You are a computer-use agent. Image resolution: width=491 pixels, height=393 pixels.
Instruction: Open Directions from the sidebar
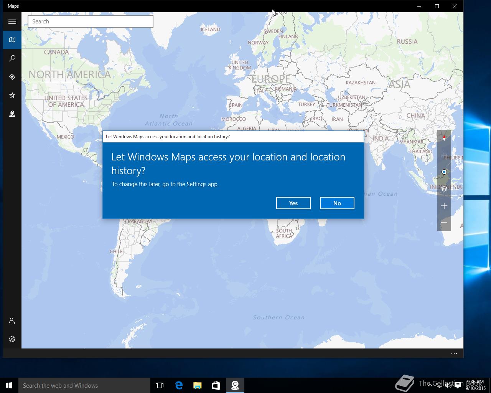(x=12, y=77)
